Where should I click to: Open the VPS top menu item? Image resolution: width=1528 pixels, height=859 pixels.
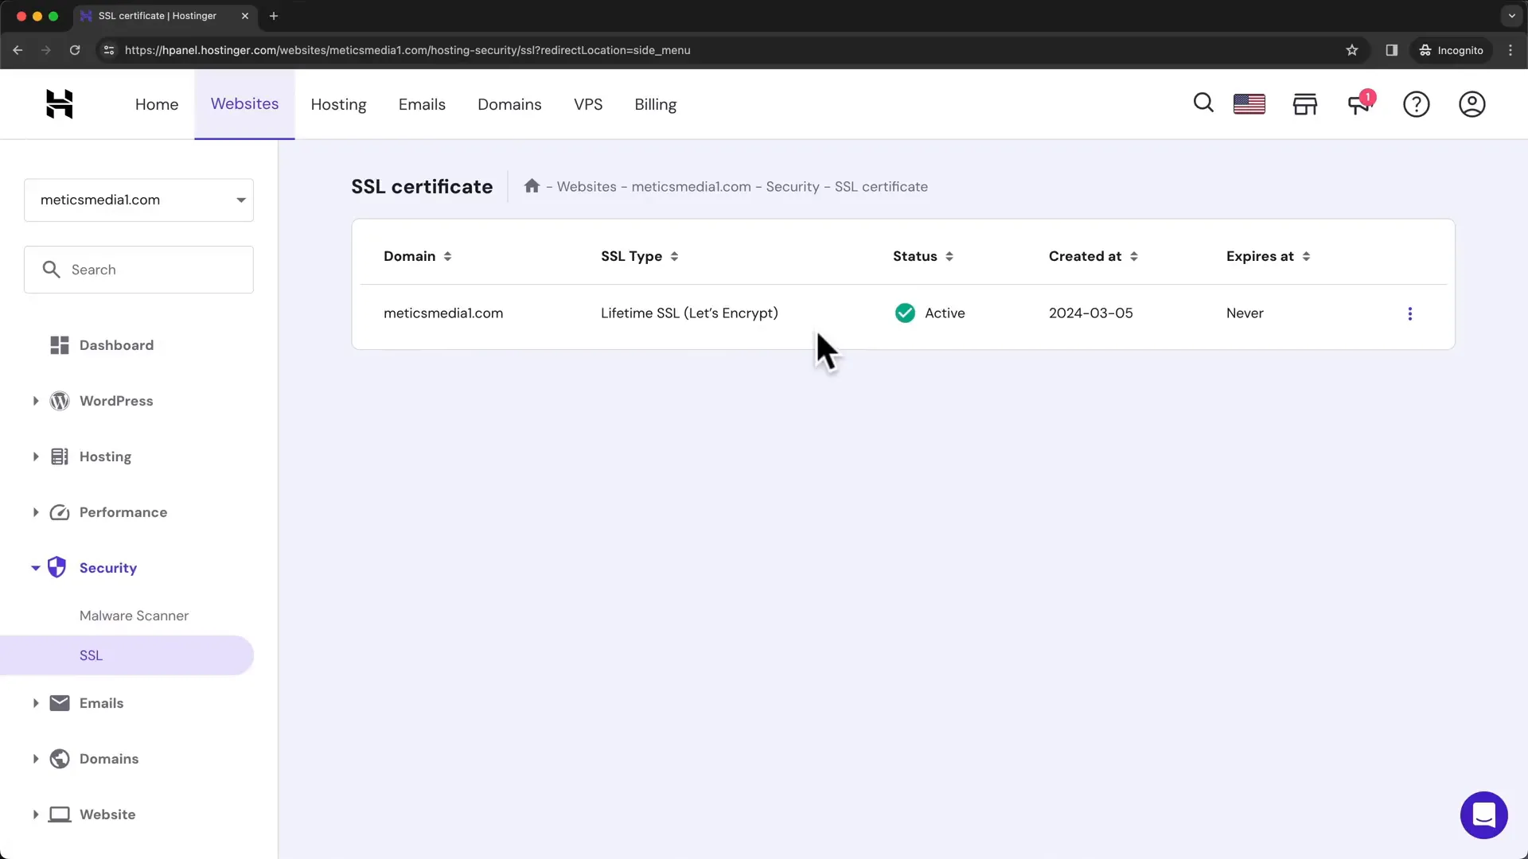click(x=588, y=104)
